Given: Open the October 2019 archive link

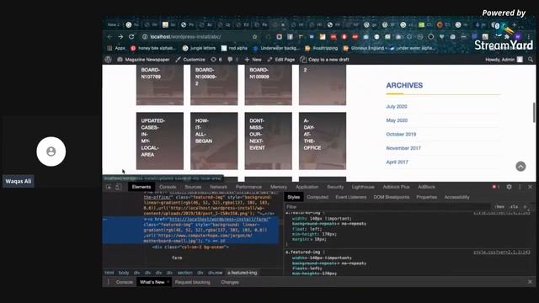Looking at the screenshot, I should click(x=401, y=135).
